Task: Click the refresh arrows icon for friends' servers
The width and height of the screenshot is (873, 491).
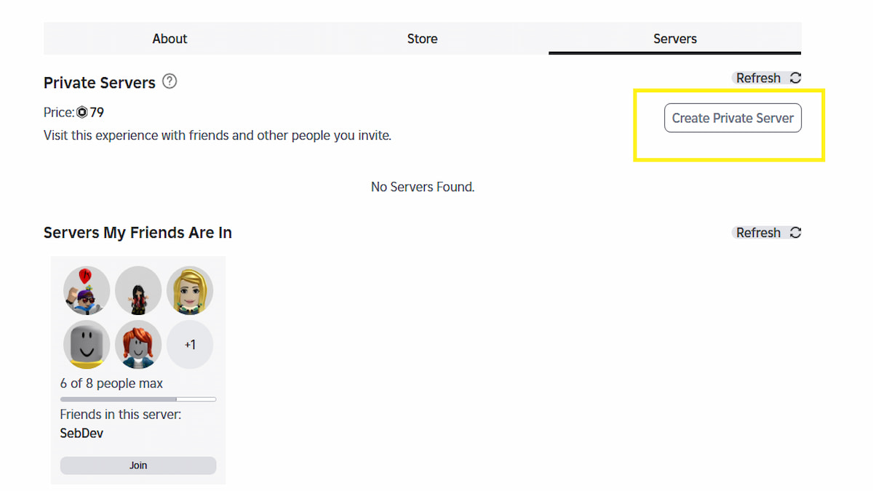Action: [795, 233]
